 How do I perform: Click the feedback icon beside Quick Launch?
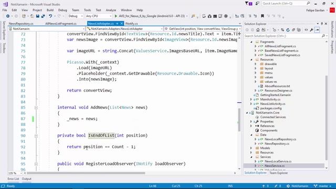(x=257, y=4)
